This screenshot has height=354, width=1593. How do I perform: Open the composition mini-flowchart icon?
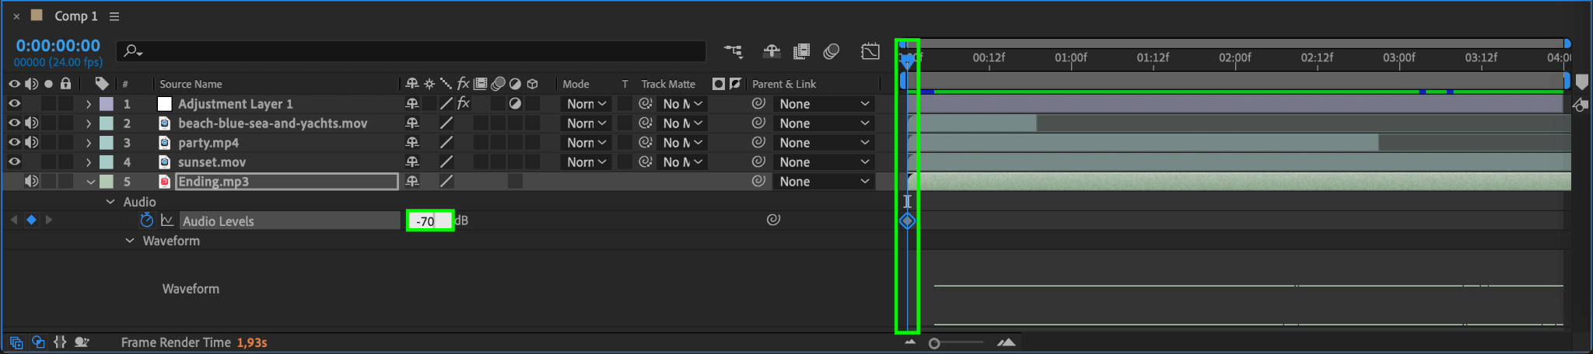pos(733,51)
